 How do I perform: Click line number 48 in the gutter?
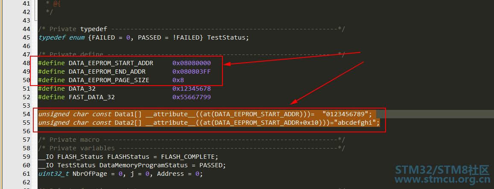[26, 63]
